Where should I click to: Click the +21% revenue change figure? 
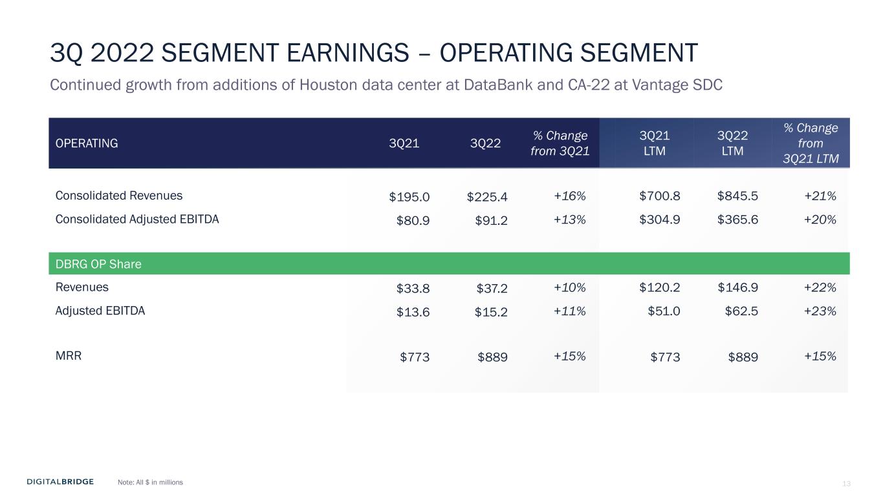820,196
